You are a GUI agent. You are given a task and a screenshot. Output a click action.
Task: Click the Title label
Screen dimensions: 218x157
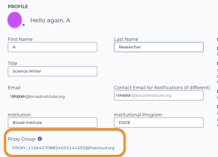point(13,64)
